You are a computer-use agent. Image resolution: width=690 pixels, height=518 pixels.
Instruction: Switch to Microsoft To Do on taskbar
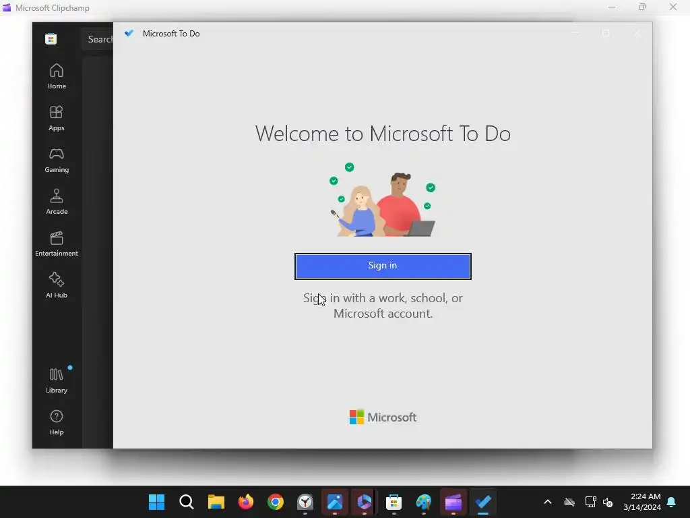[483, 502]
